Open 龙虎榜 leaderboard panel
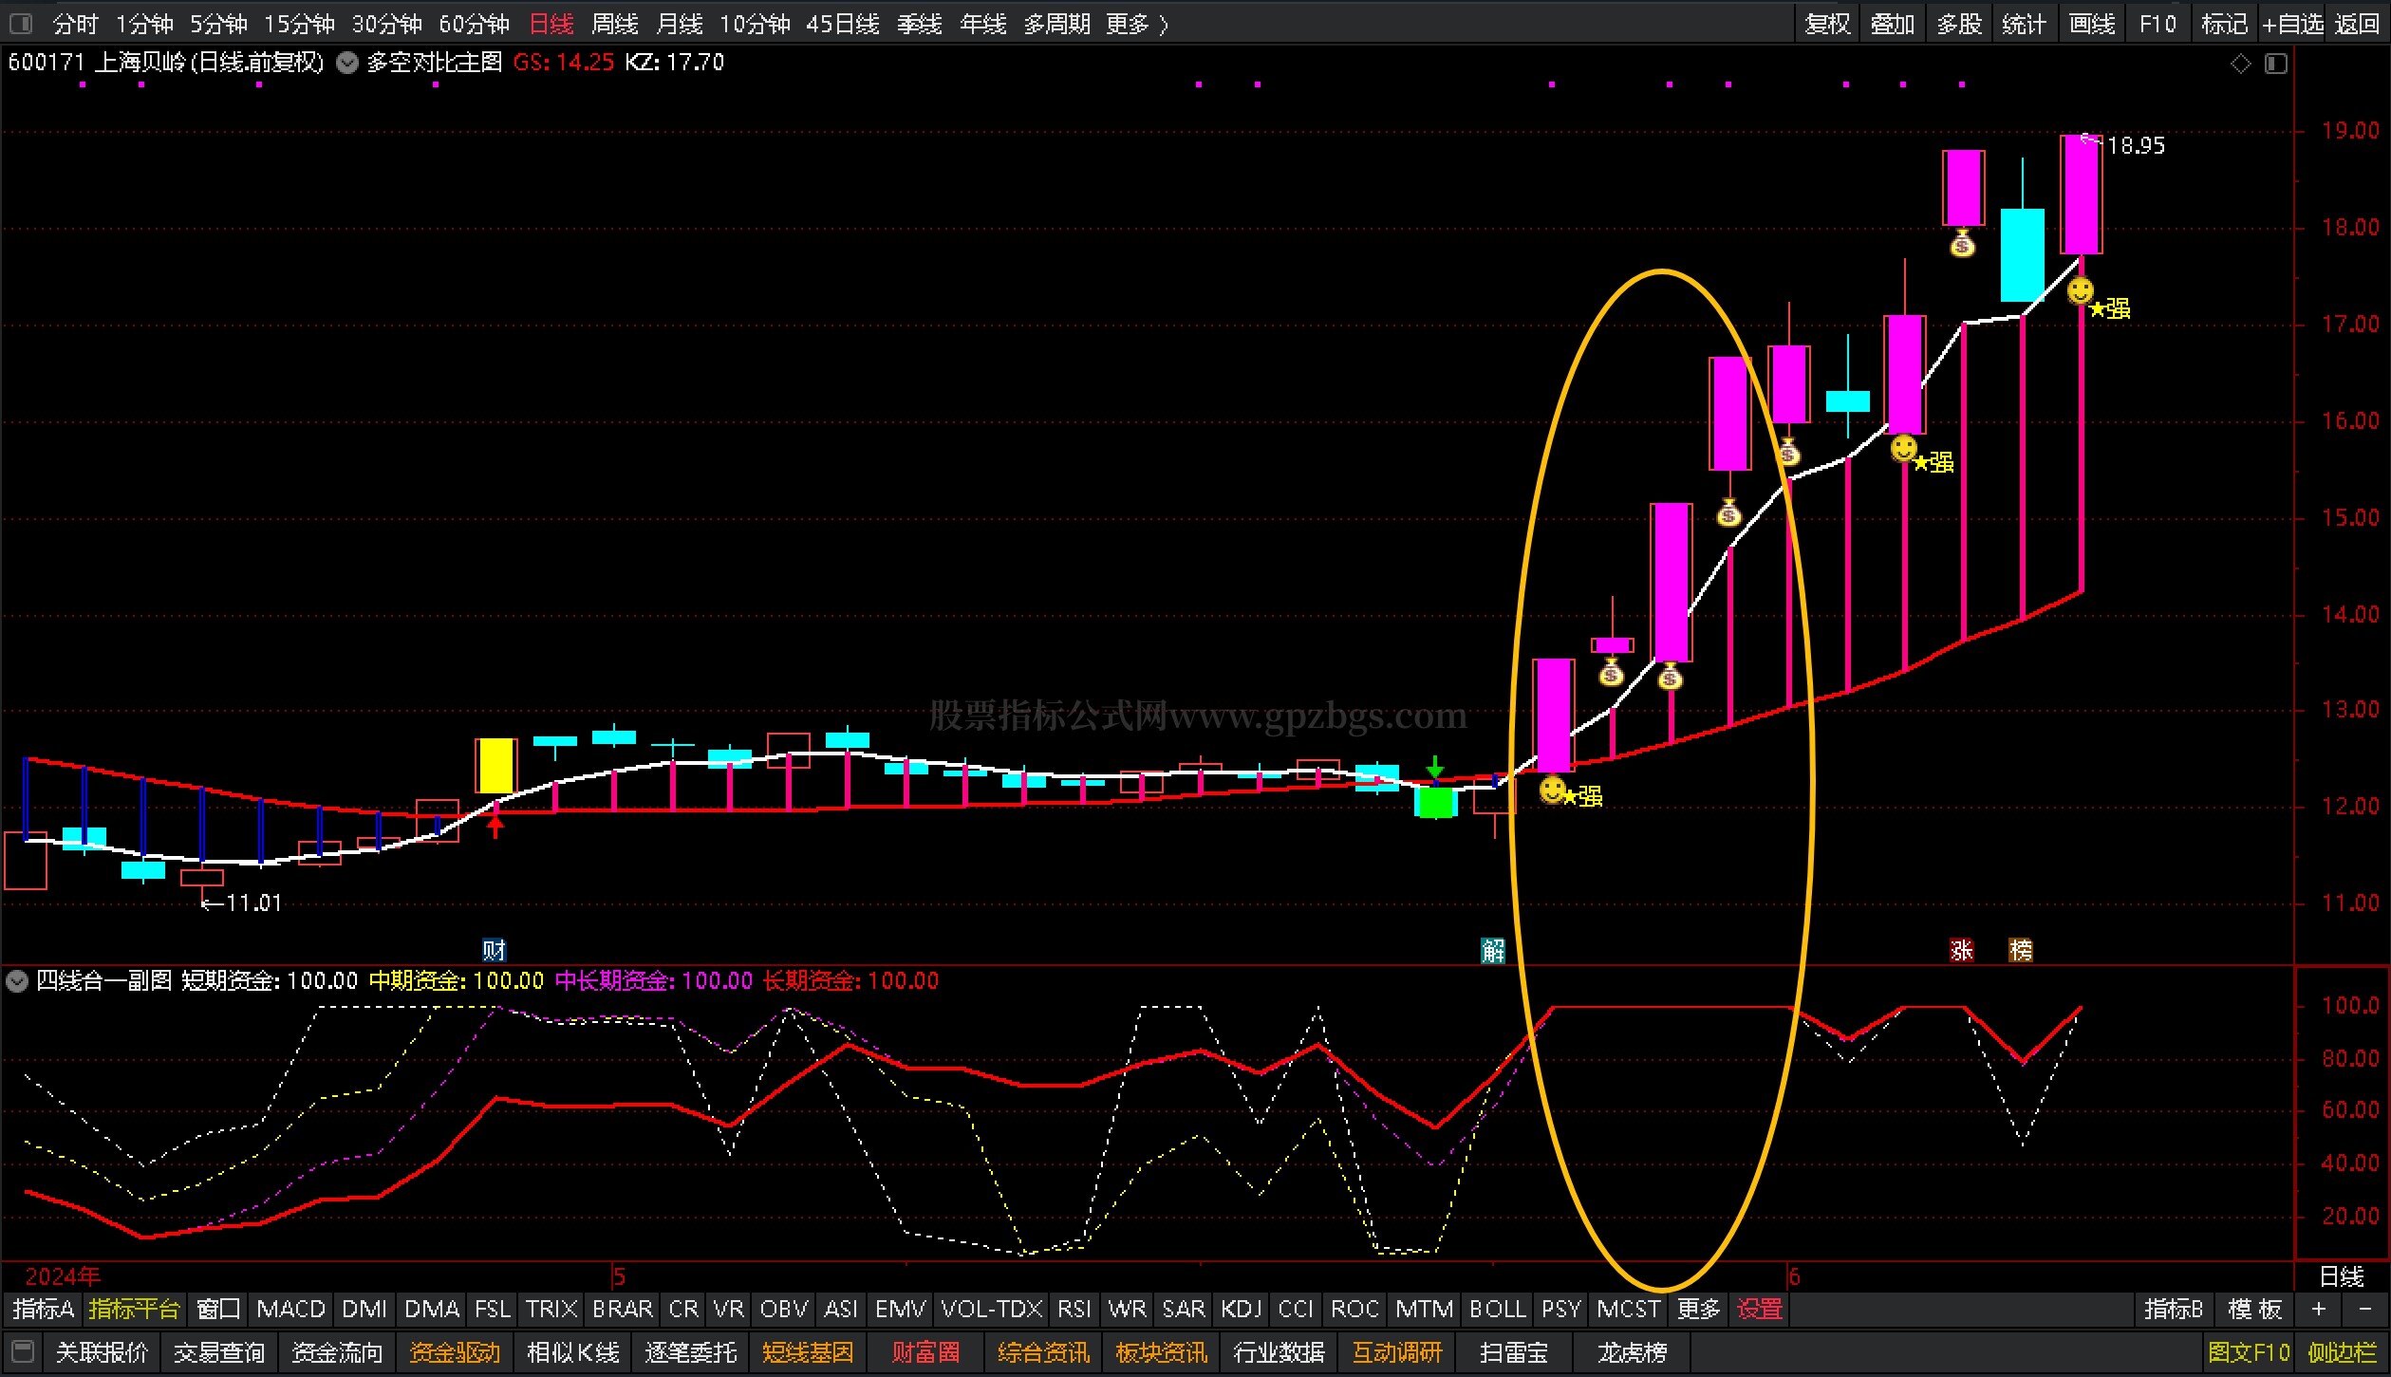The width and height of the screenshot is (2391, 1377). 1632,1351
